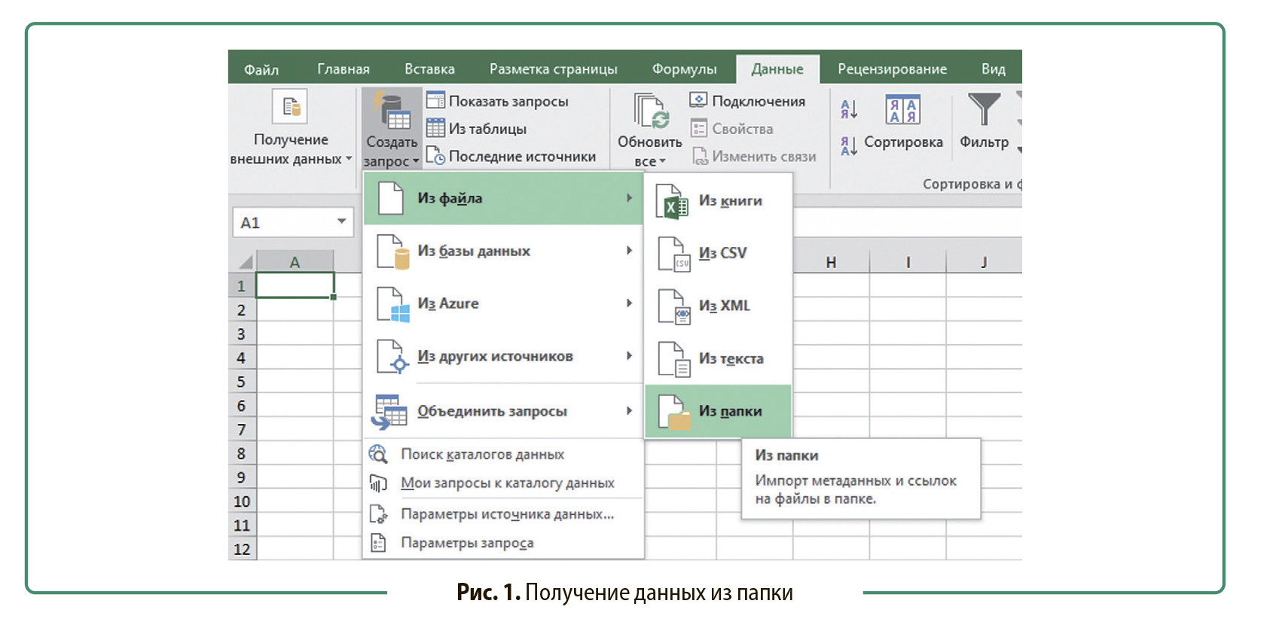Open Параметры запроса menu entry
Image resolution: width=1261 pixels, height=625 pixels.
pos(467,543)
